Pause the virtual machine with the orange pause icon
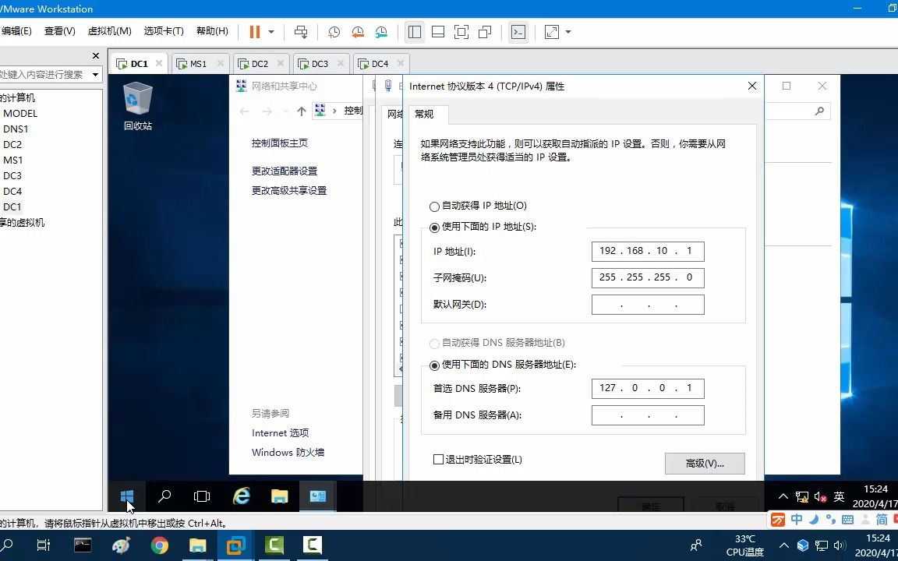This screenshot has height=561, width=898. (x=255, y=32)
